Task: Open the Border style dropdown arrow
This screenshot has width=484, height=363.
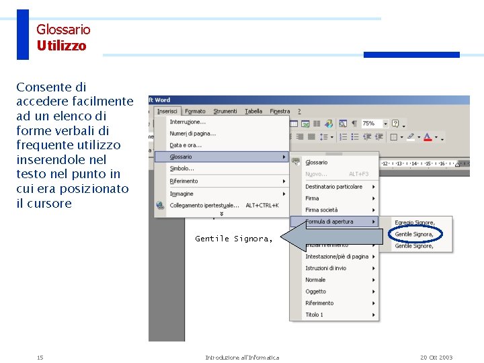Action: point(401,137)
